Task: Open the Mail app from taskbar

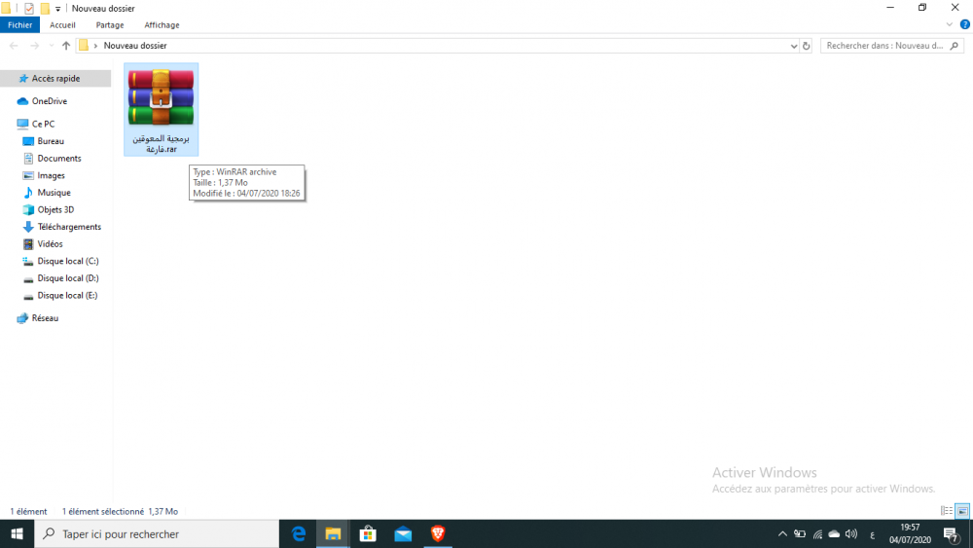Action: pyautogui.click(x=404, y=533)
